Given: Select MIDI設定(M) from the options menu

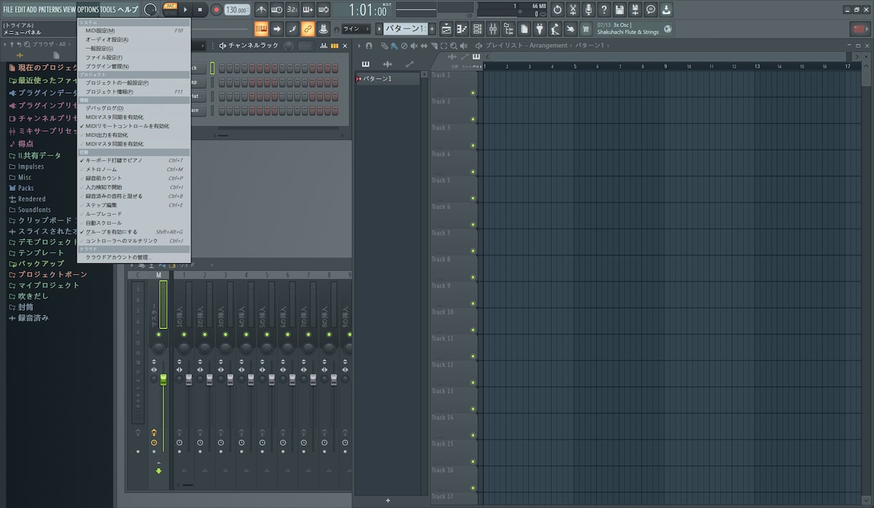Looking at the screenshot, I should tap(134, 31).
